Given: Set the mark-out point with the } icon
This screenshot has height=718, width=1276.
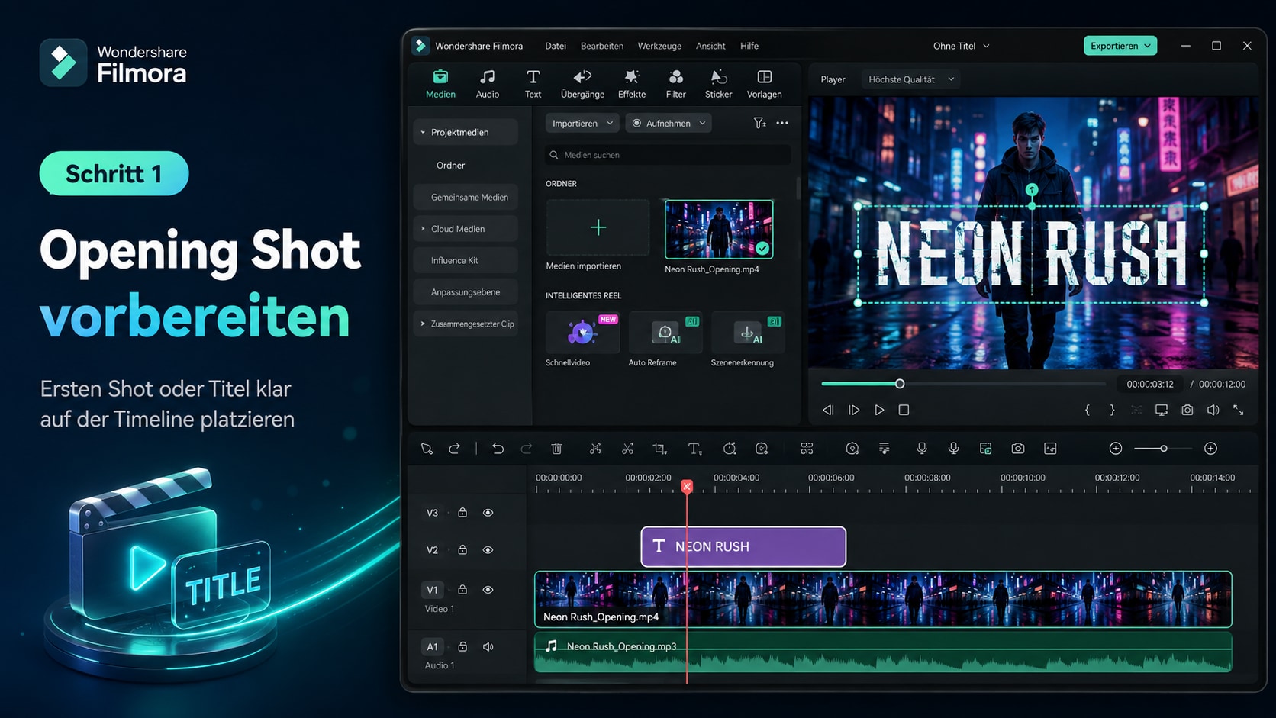Looking at the screenshot, I should tap(1112, 410).
